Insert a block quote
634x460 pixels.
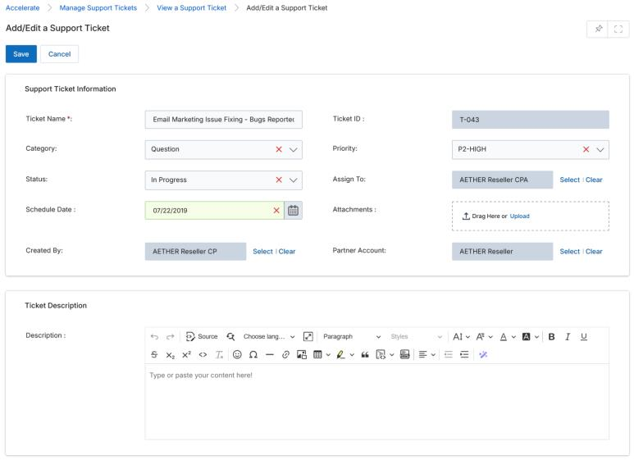click(x=365, y=355)
